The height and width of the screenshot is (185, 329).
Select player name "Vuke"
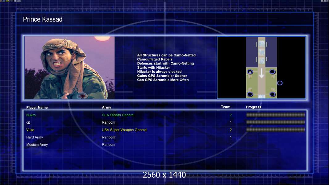point(30,130)
